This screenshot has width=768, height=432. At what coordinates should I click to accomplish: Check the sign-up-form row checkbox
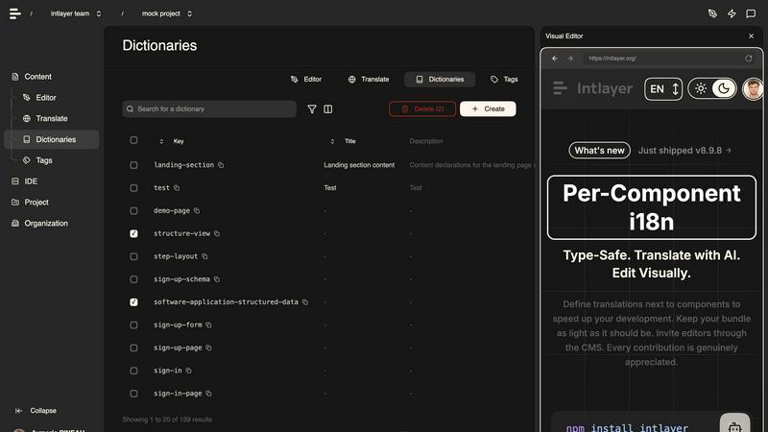coord(133,325)
